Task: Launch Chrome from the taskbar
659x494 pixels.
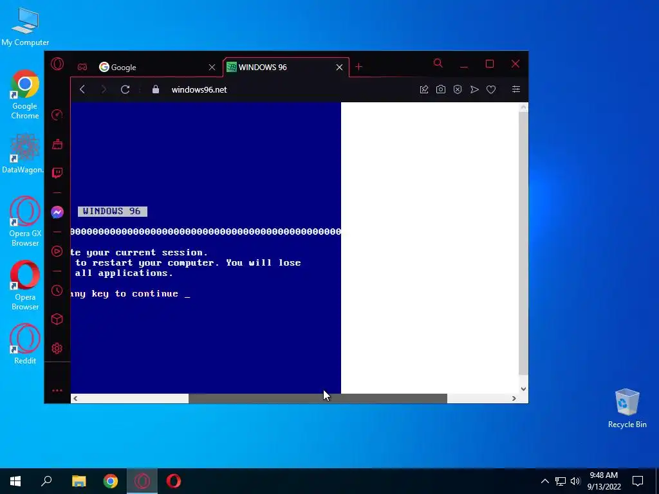Action: [111, 481]
